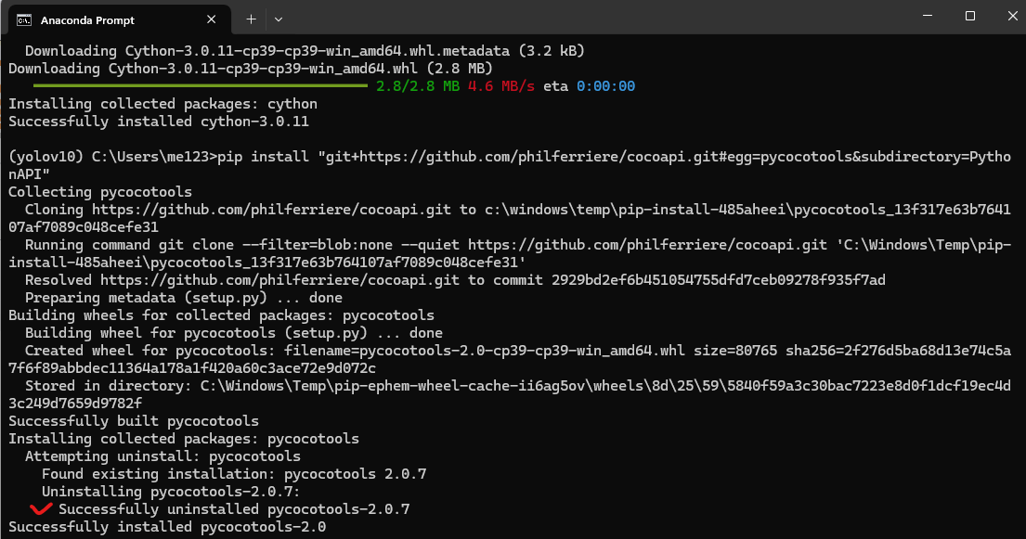Screen dimensions: 1026x539
Task: Open a new tab with plus button
Action: (251, 19)
